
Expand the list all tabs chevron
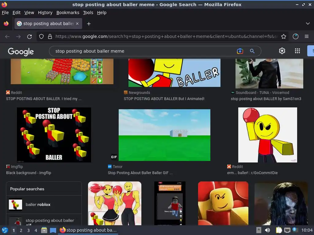(308, 24)
